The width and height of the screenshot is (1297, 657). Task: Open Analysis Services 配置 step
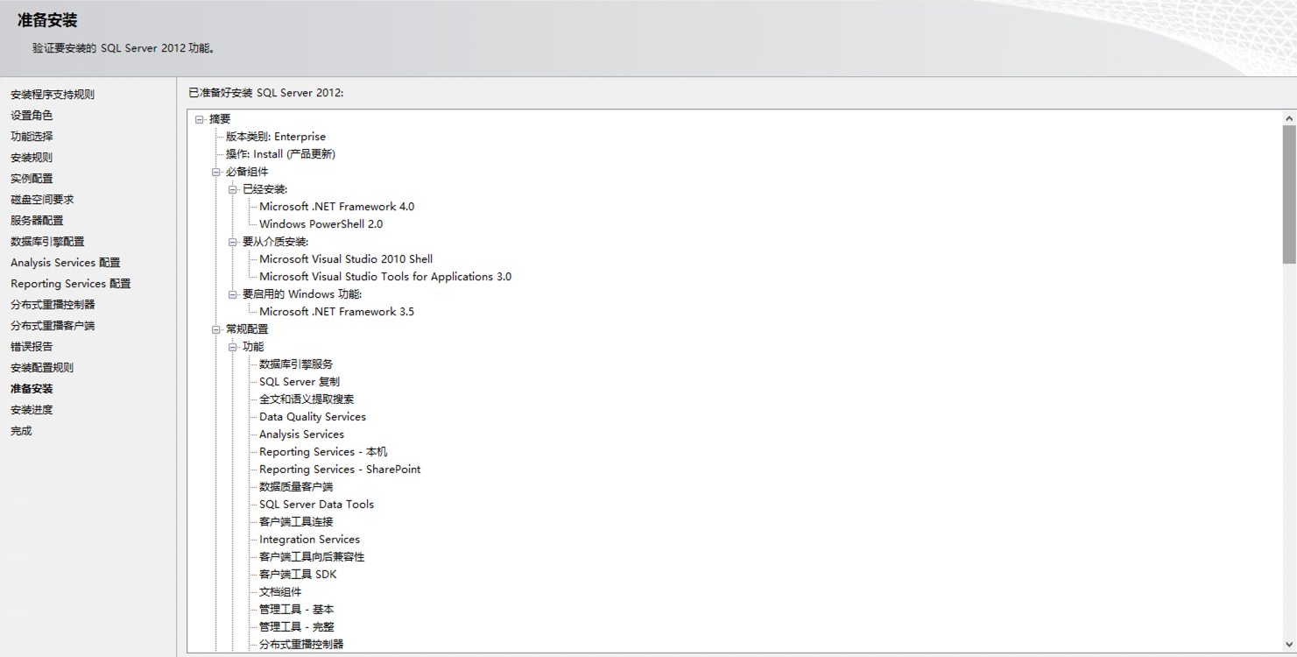pyautogui.click(x=66, y=263)
